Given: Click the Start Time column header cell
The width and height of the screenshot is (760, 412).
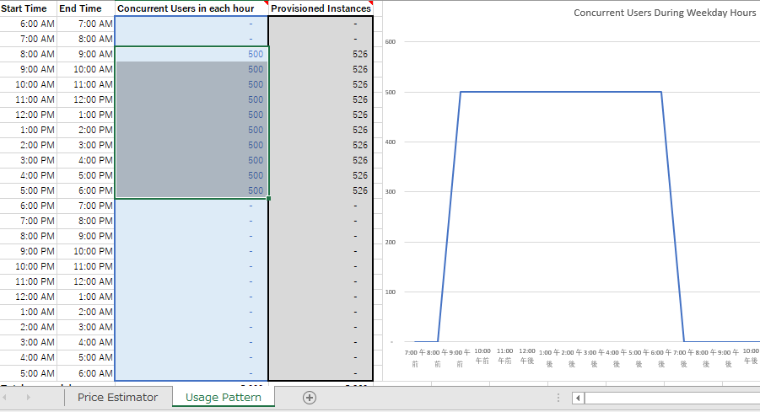Looking at the screenshot, I should click(29, 8).
